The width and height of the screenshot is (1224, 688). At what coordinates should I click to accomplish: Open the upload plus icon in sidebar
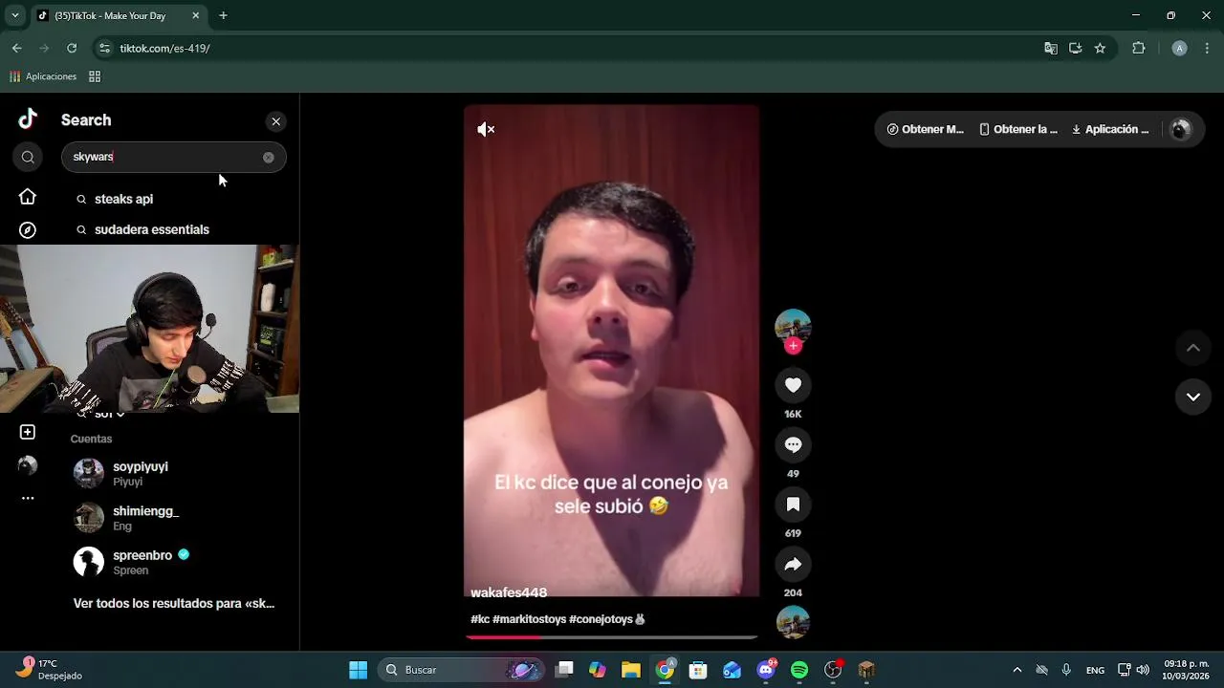point(28,432)
